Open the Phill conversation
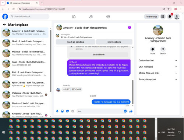Viewport: 184px width, 140px height. point(25,74)
